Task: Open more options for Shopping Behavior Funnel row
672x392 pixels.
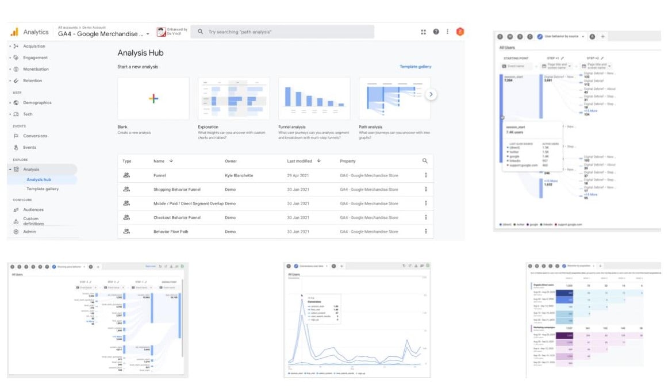Action: point(425,189)
